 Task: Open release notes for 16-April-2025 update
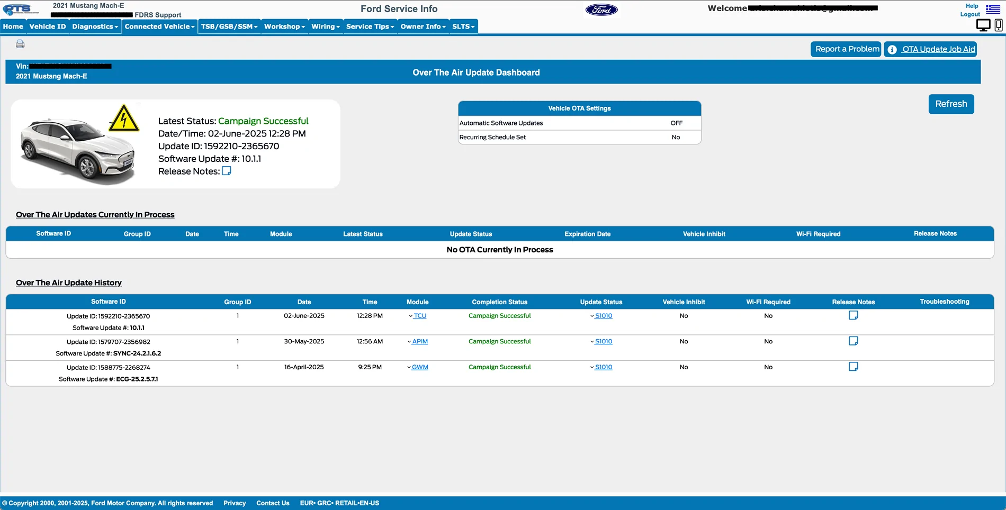click(853, 366)
